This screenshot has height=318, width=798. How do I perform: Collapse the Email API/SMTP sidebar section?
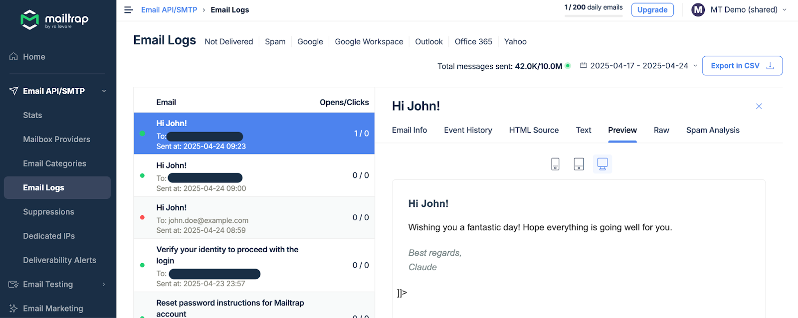tap(104, 91)
